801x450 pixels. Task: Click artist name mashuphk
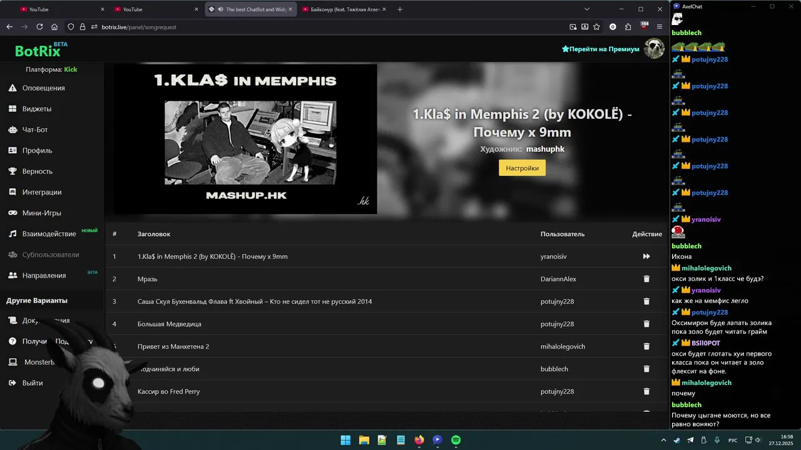tap(545, 149)
